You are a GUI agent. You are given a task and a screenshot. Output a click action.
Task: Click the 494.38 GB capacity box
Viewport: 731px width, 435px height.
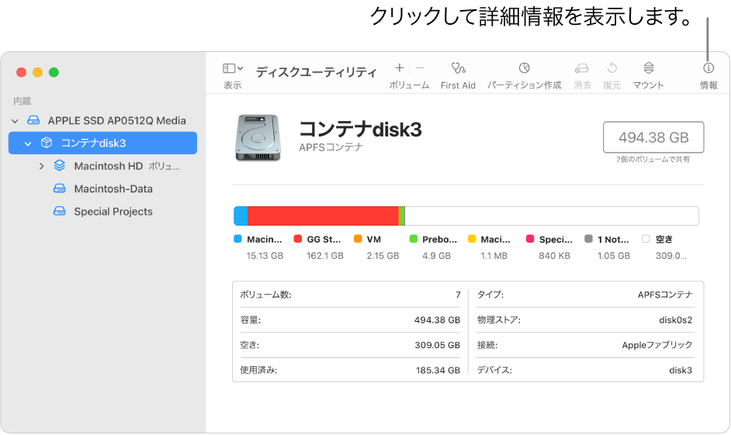coord(653,137)
